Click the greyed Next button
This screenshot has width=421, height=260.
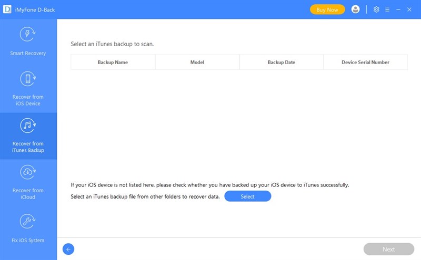388,249
